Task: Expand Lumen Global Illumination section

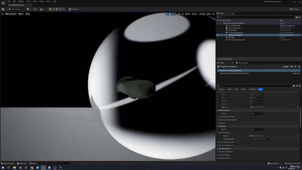Action: click(218, 117)
